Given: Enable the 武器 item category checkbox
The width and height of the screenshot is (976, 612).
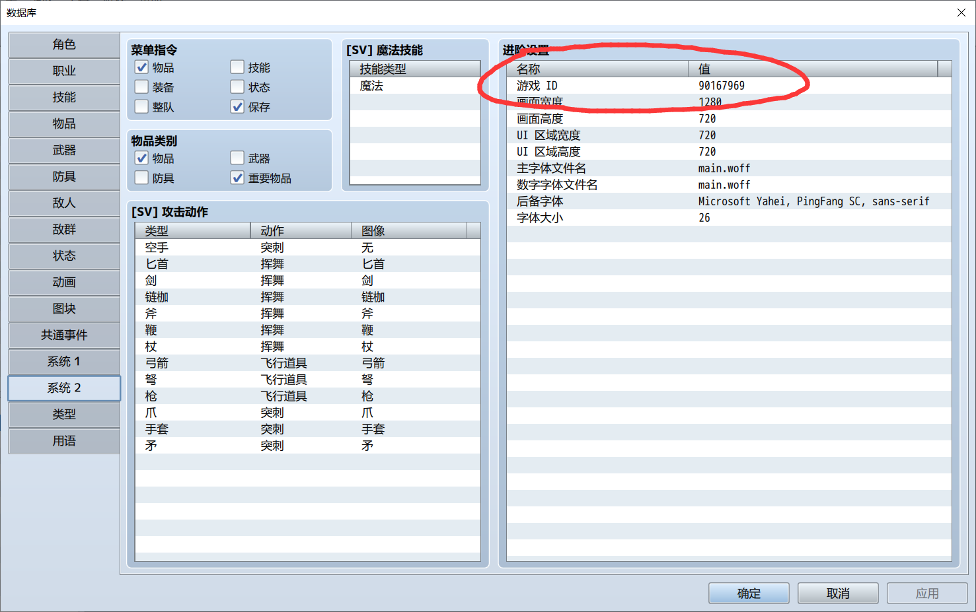Looking at the screenshot, I should click(x=237, y=158).
